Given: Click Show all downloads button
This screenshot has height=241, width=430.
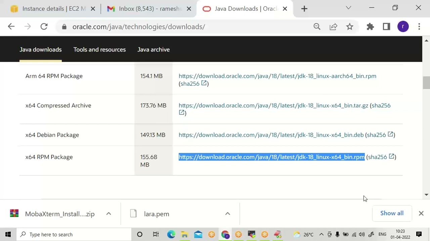Looking at the screenshot, I should click(x=392, y=213).
